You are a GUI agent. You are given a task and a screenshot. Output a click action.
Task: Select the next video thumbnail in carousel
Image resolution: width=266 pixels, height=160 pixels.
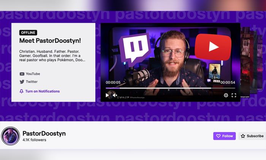pyautogui.click(x=245, y=62)
